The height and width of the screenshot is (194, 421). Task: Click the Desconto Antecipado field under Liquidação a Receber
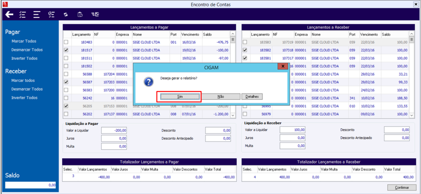click(x=397, y=138)
